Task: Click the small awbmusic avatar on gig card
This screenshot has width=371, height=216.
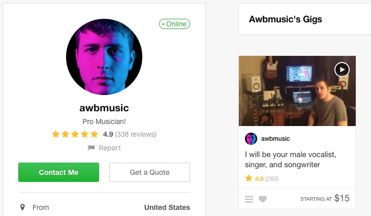Action: coord(251,139)
